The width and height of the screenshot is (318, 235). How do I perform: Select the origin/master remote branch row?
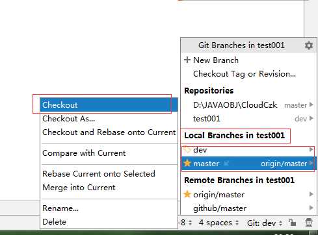[249, 195]
